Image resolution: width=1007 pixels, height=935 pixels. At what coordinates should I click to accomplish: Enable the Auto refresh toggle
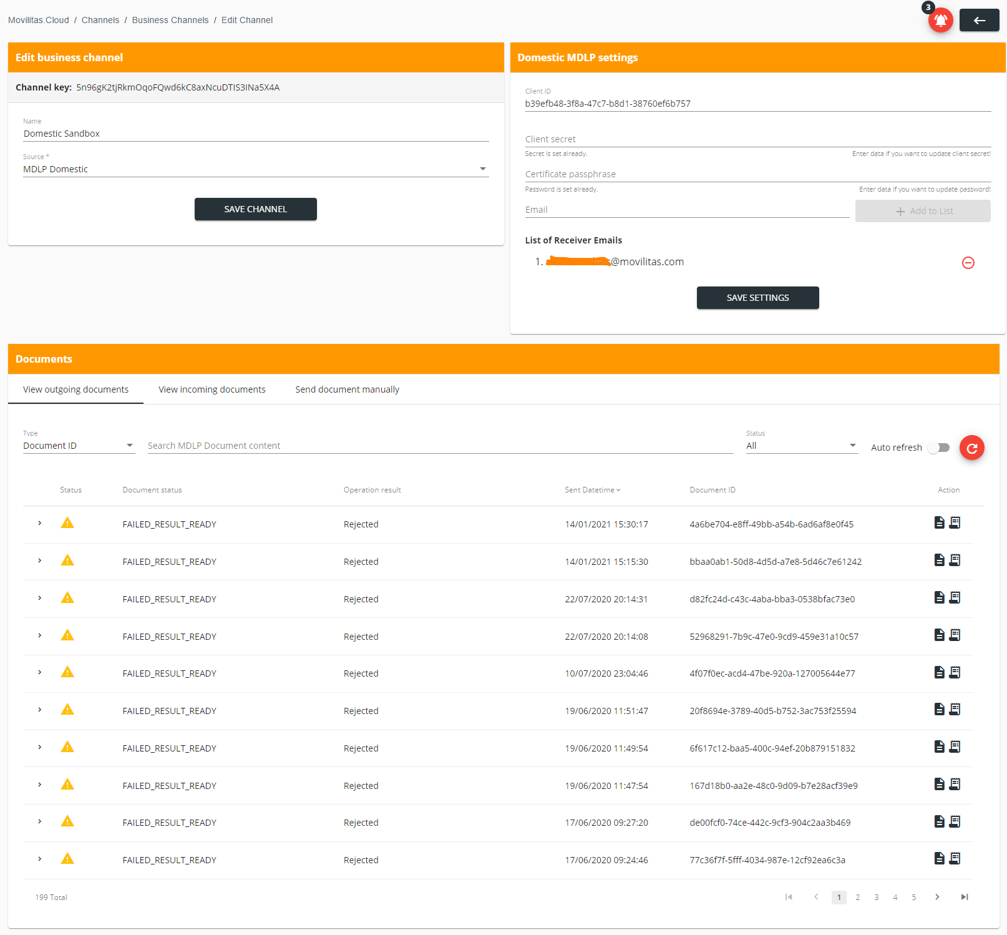(938, 448)
